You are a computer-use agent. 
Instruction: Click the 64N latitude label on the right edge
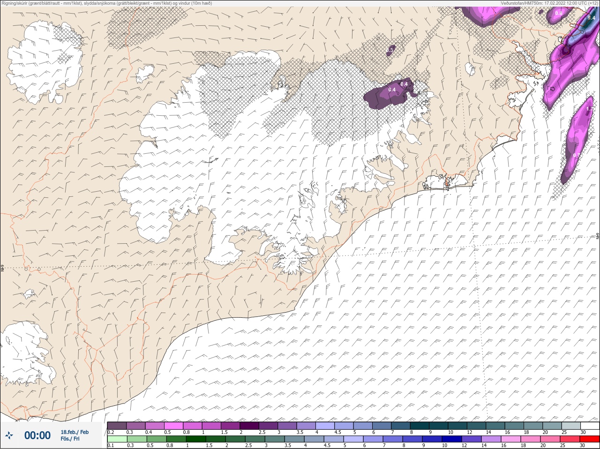597,237
